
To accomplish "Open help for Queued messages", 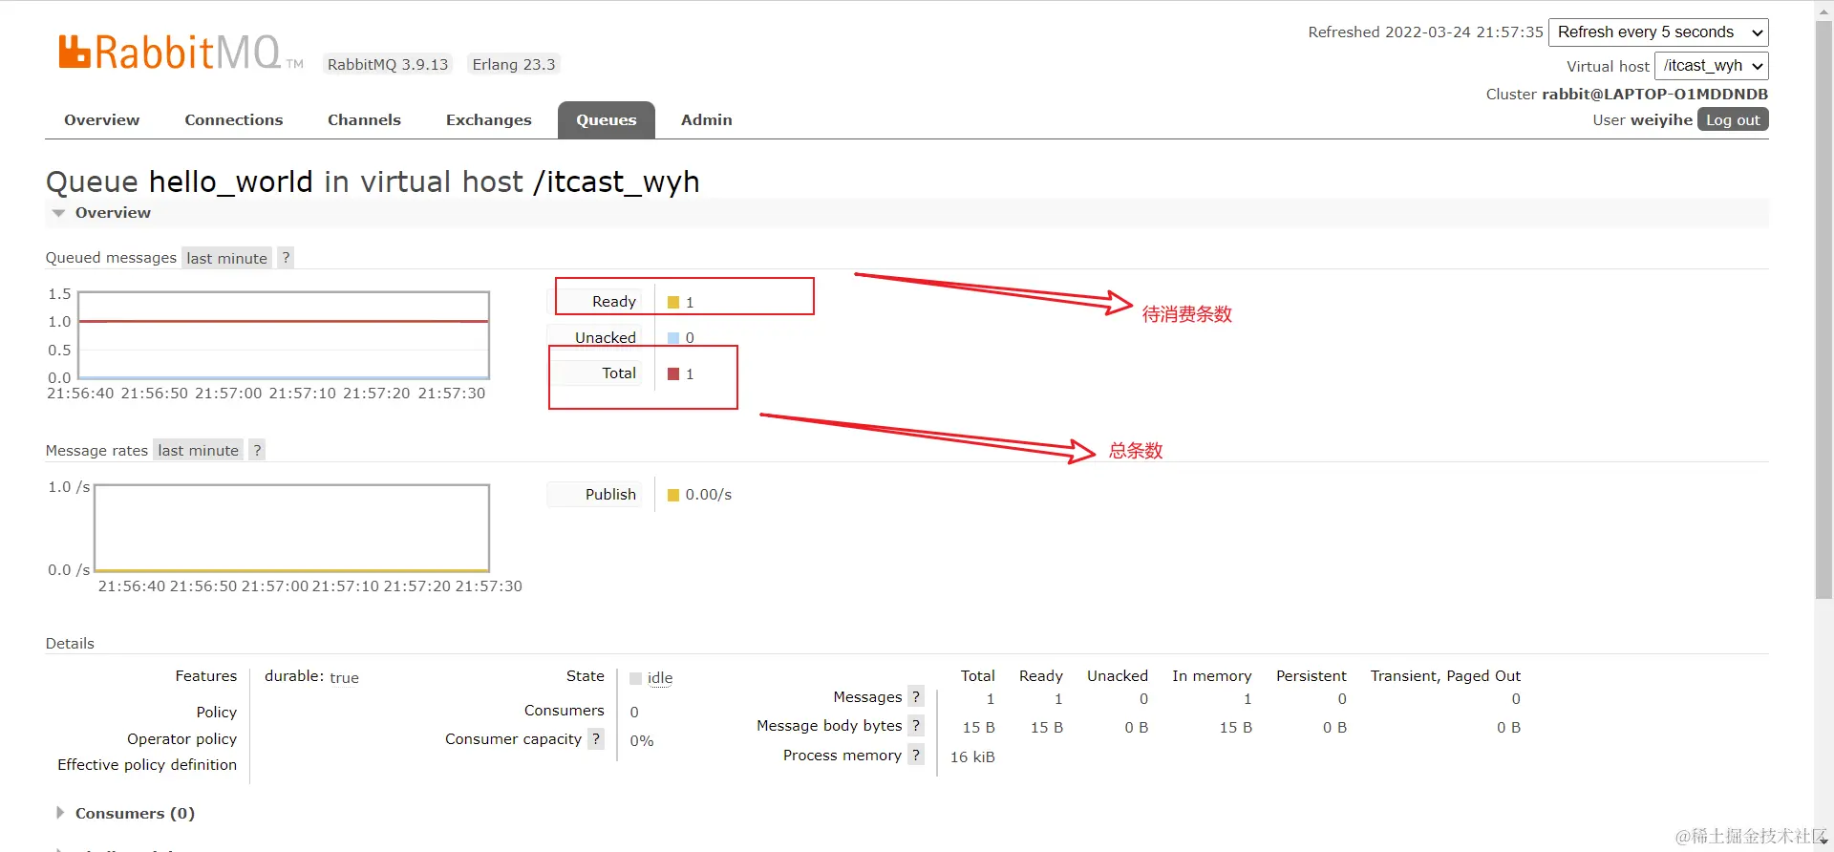I will 286,258.
